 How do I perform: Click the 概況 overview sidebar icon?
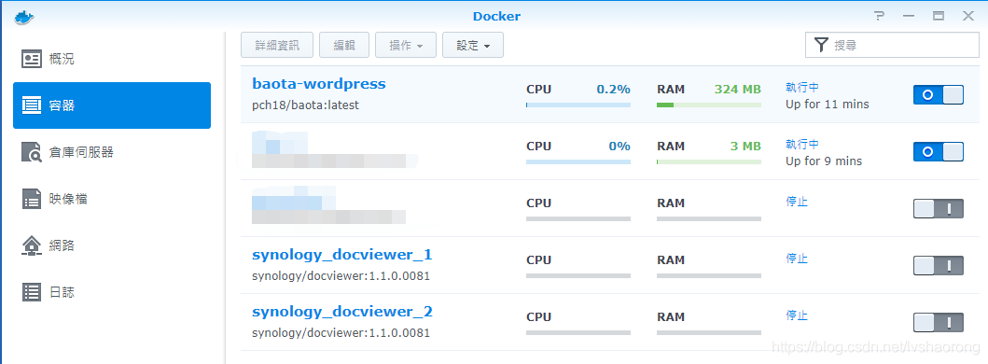click(x=32, y=60)
